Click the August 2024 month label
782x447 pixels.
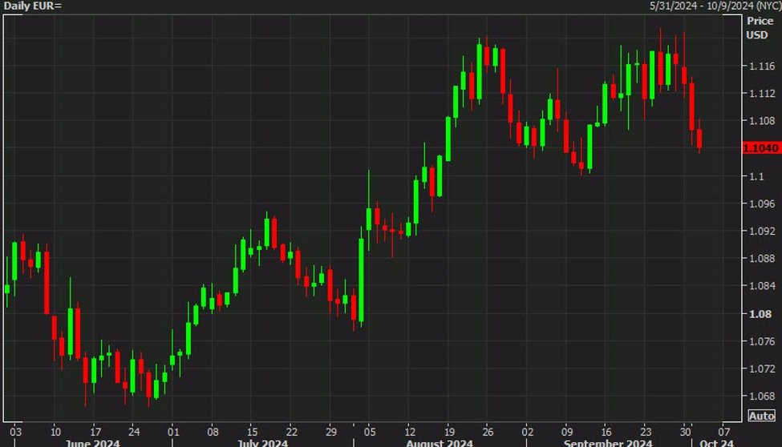pos(440,443)
